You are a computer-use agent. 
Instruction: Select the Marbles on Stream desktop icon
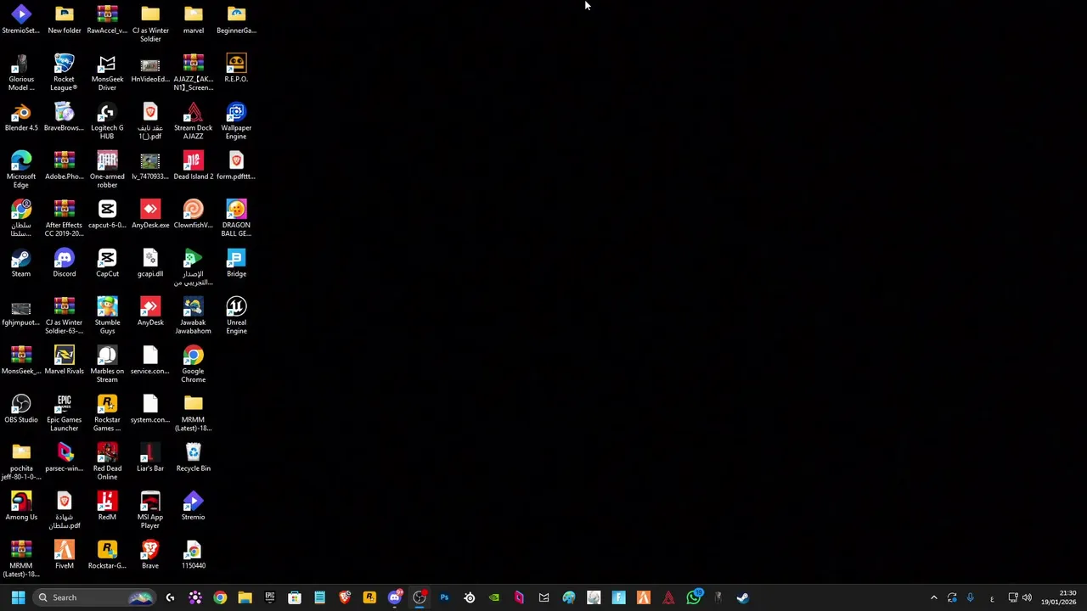pyautogui.click(x=107, y=365)
